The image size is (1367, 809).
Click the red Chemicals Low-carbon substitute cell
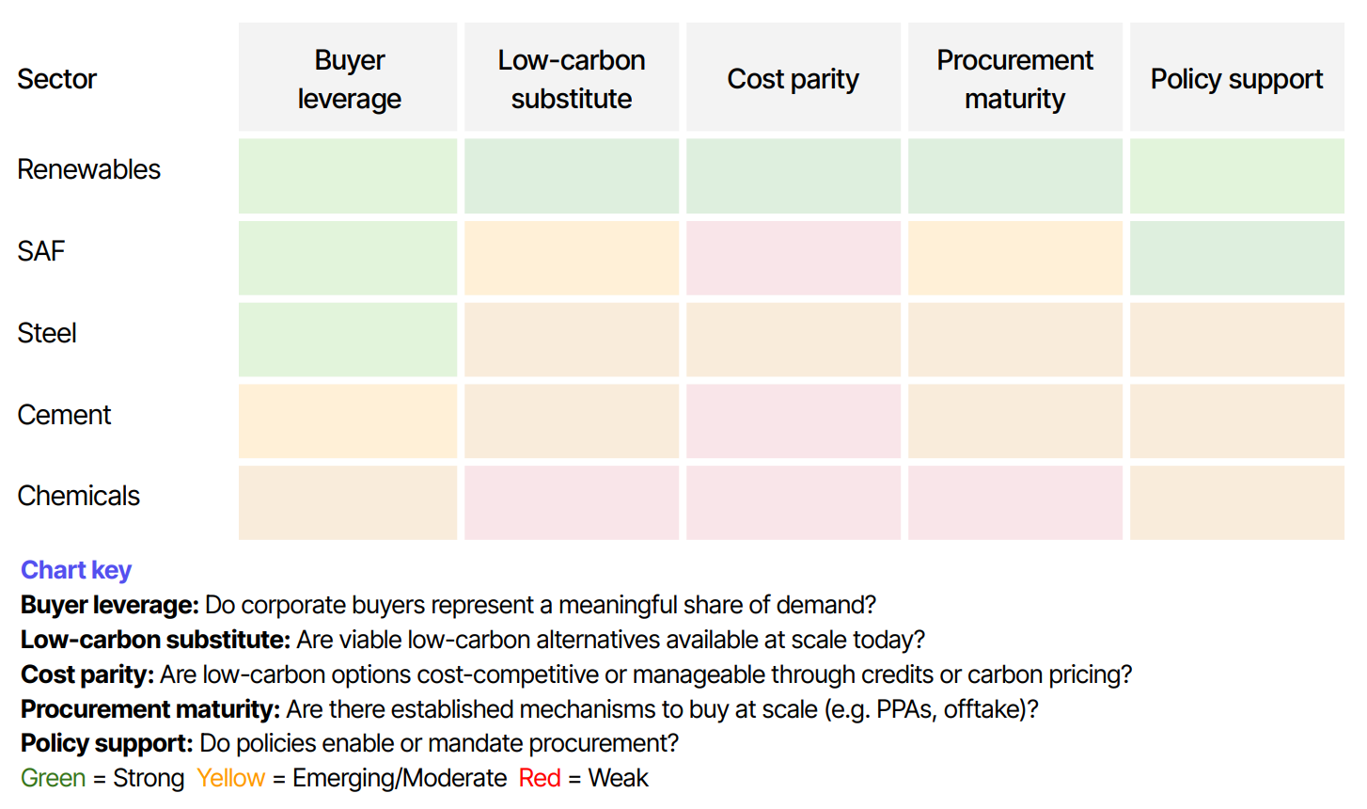(572, 502)
